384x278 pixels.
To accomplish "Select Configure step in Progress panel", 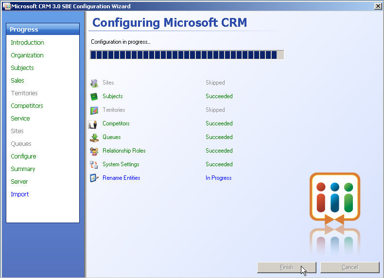I will click(23, 156).
